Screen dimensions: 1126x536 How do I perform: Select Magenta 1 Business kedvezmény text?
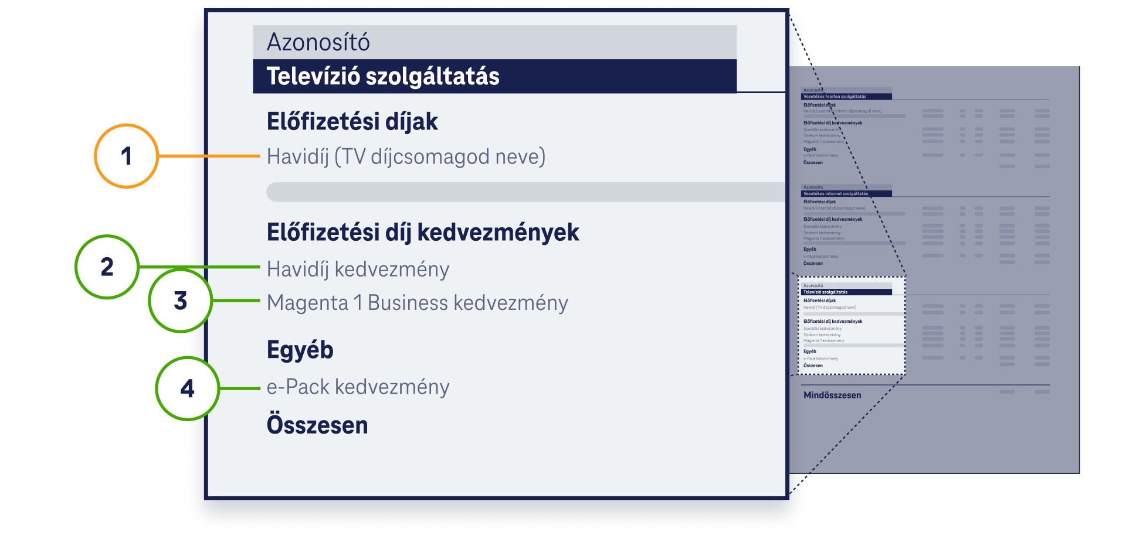[417, 303]
